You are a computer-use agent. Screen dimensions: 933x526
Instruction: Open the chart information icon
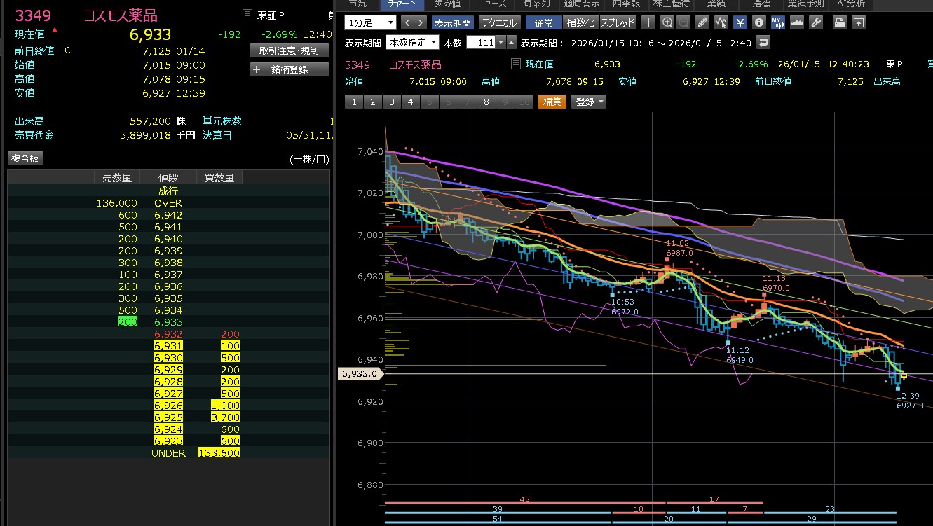point(758,22)
